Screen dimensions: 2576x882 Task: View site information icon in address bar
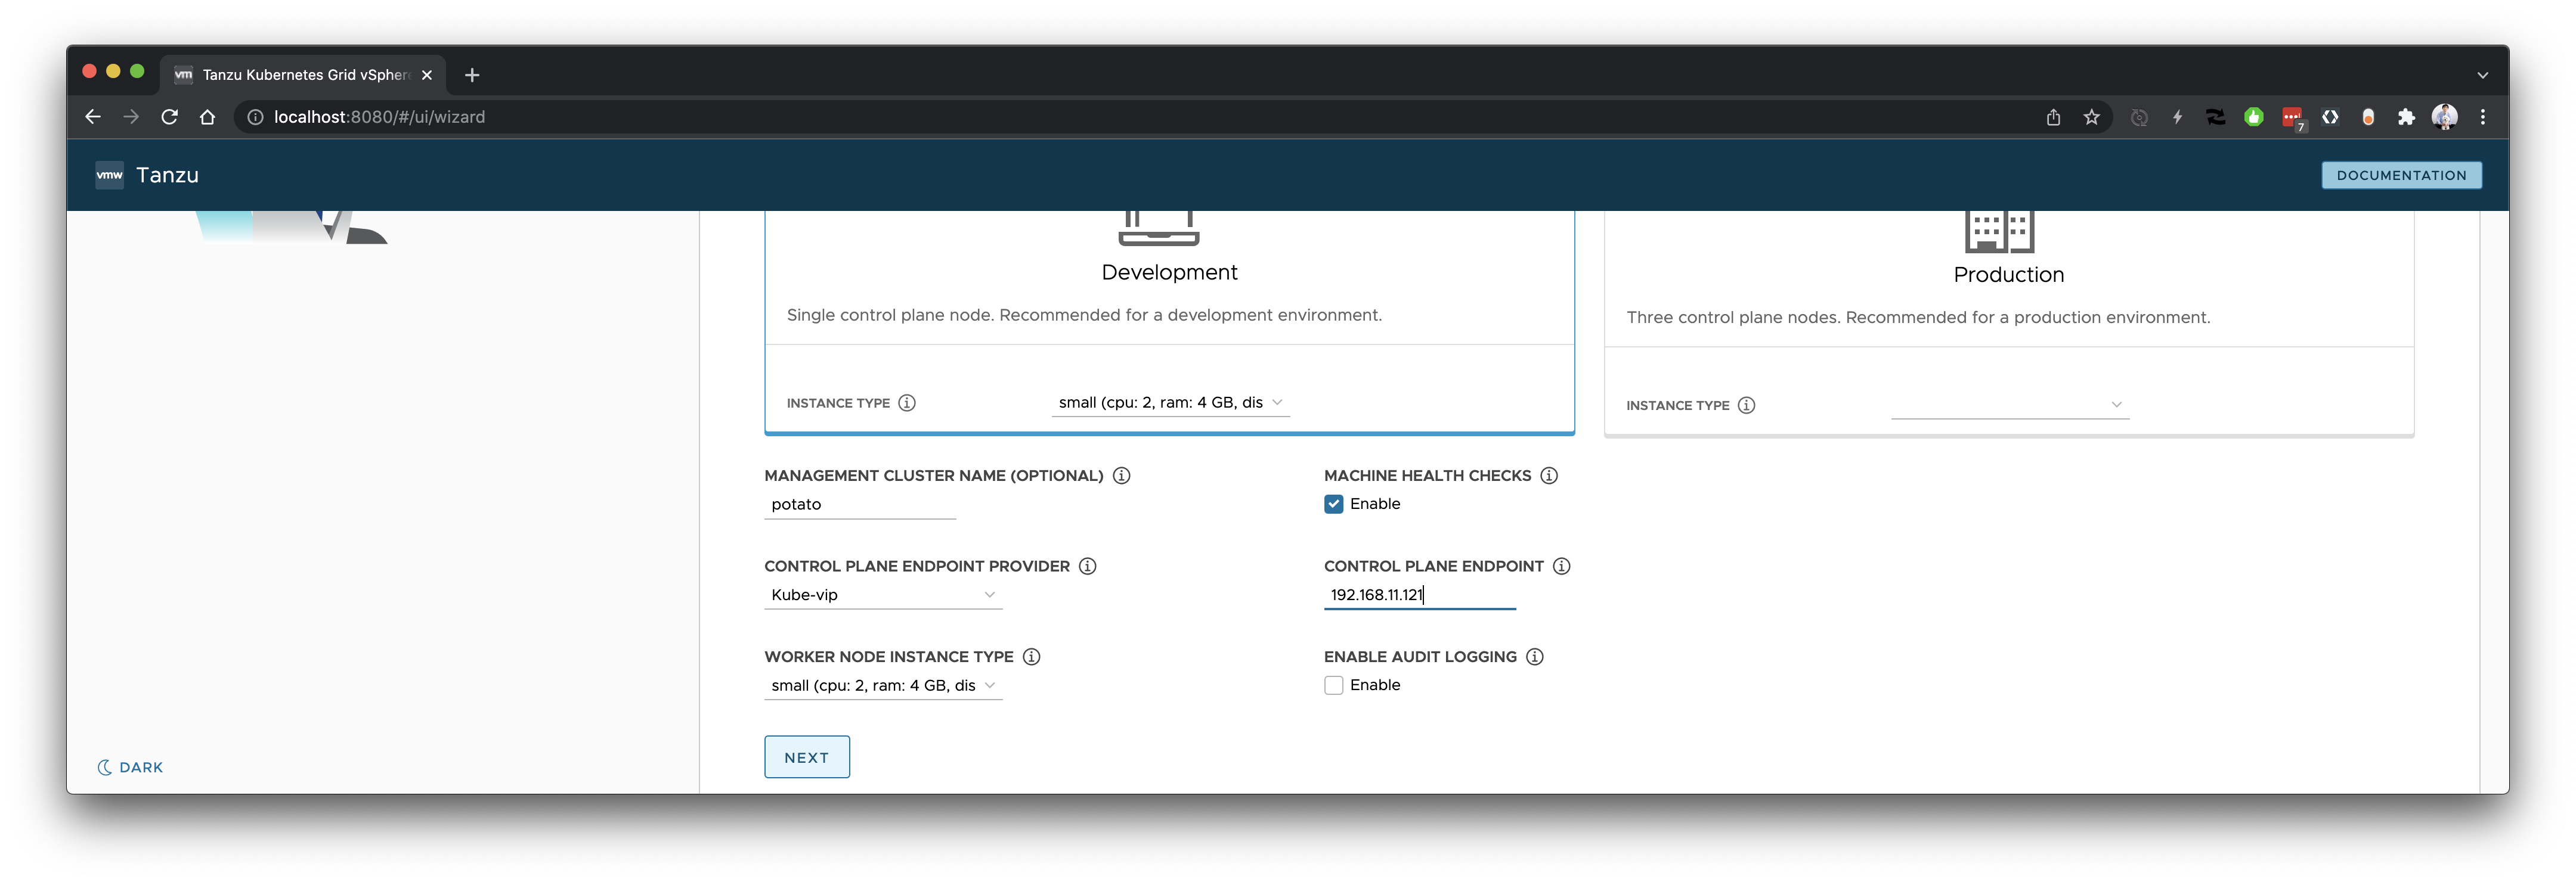tap(255, 117)
